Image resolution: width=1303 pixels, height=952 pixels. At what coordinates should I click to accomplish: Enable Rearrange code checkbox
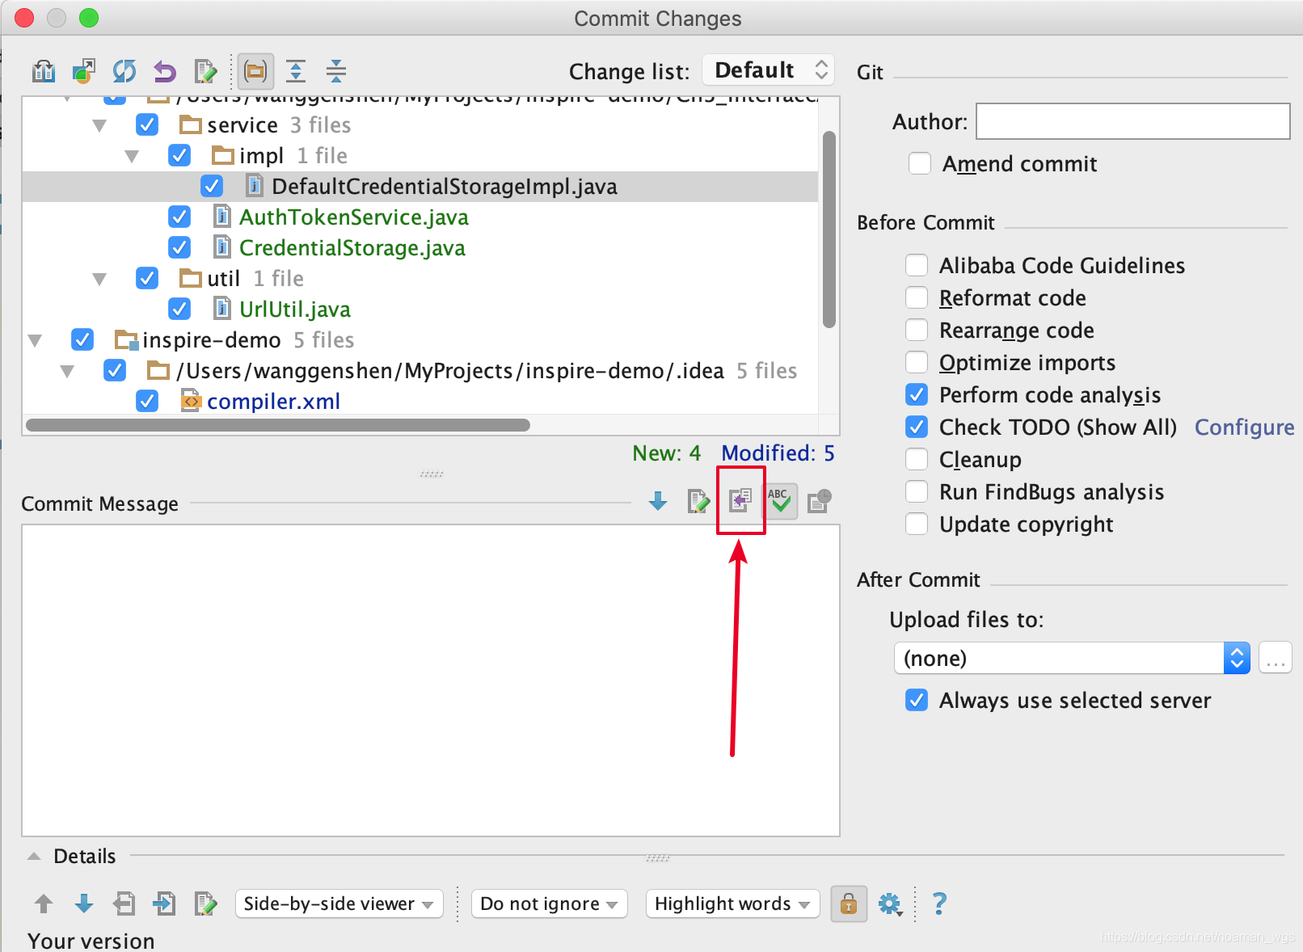pyautogui.click(x=917, y=330)
